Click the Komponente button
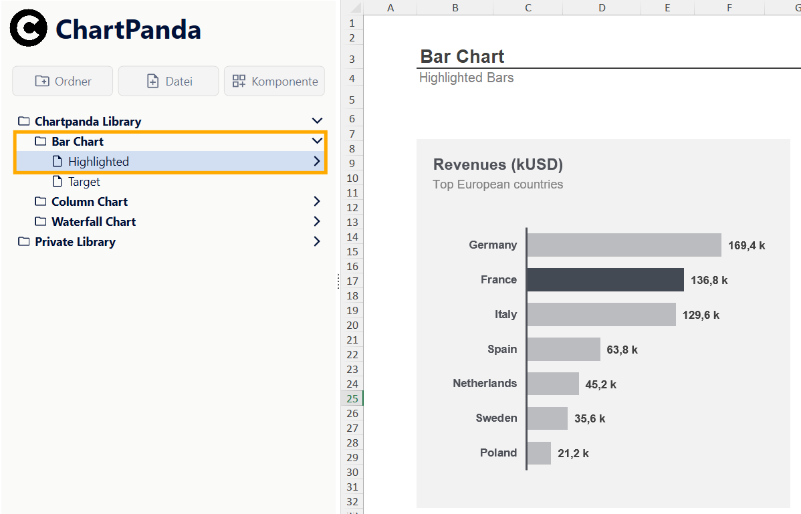Image resolution: width=801 pixels, height=514 pixels. [274, 81]
